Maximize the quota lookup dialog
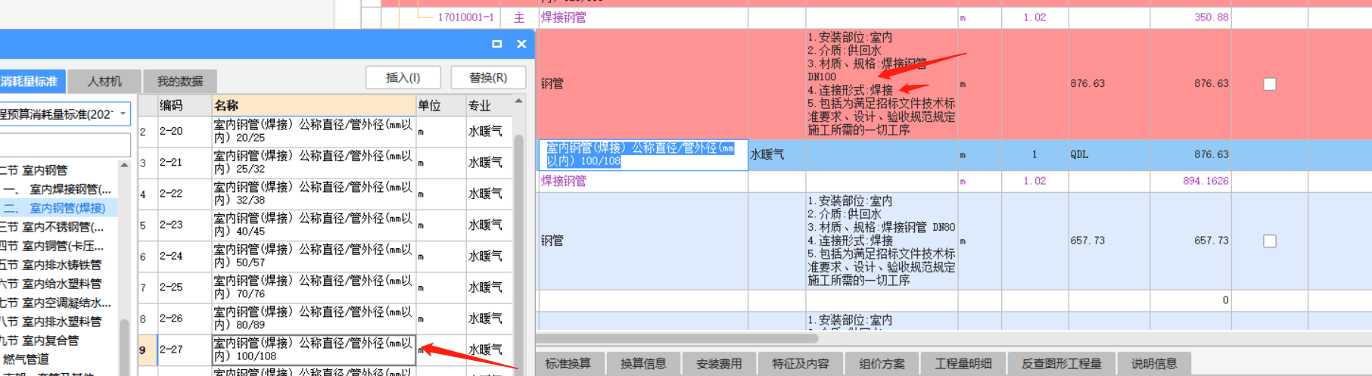The image size is (1372, 376). point(496,44)
